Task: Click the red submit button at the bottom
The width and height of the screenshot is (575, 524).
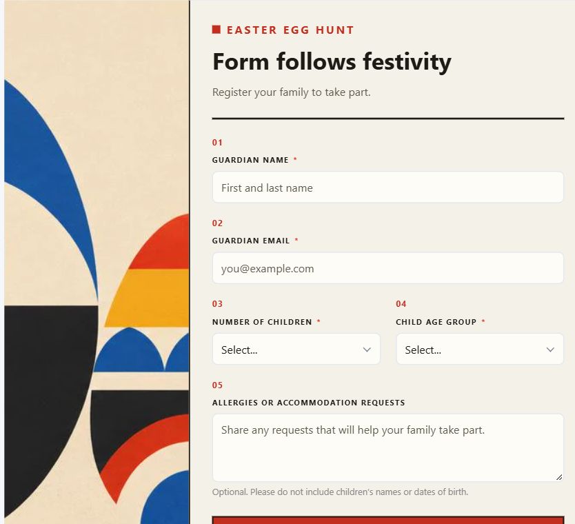Action: [x=388, y=520]
